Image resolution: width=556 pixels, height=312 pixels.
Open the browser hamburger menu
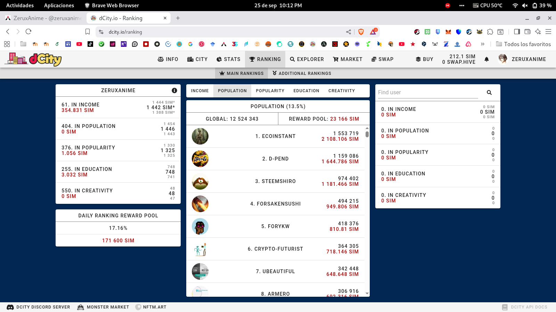[548, 32]
